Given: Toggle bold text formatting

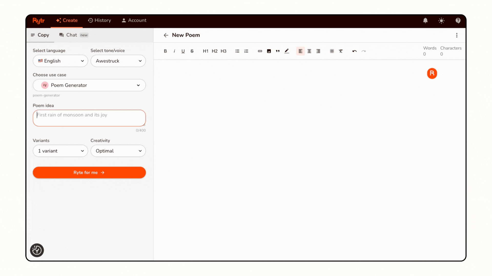Looking at the screenshot, I should click(x=165, y=51).
